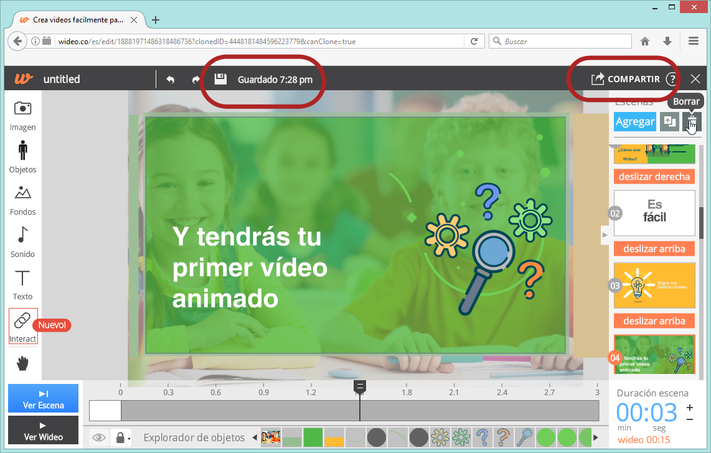Screen dimensions: 711x453
Task: Click the white timeline start block
Action: (x=105, y=411)
